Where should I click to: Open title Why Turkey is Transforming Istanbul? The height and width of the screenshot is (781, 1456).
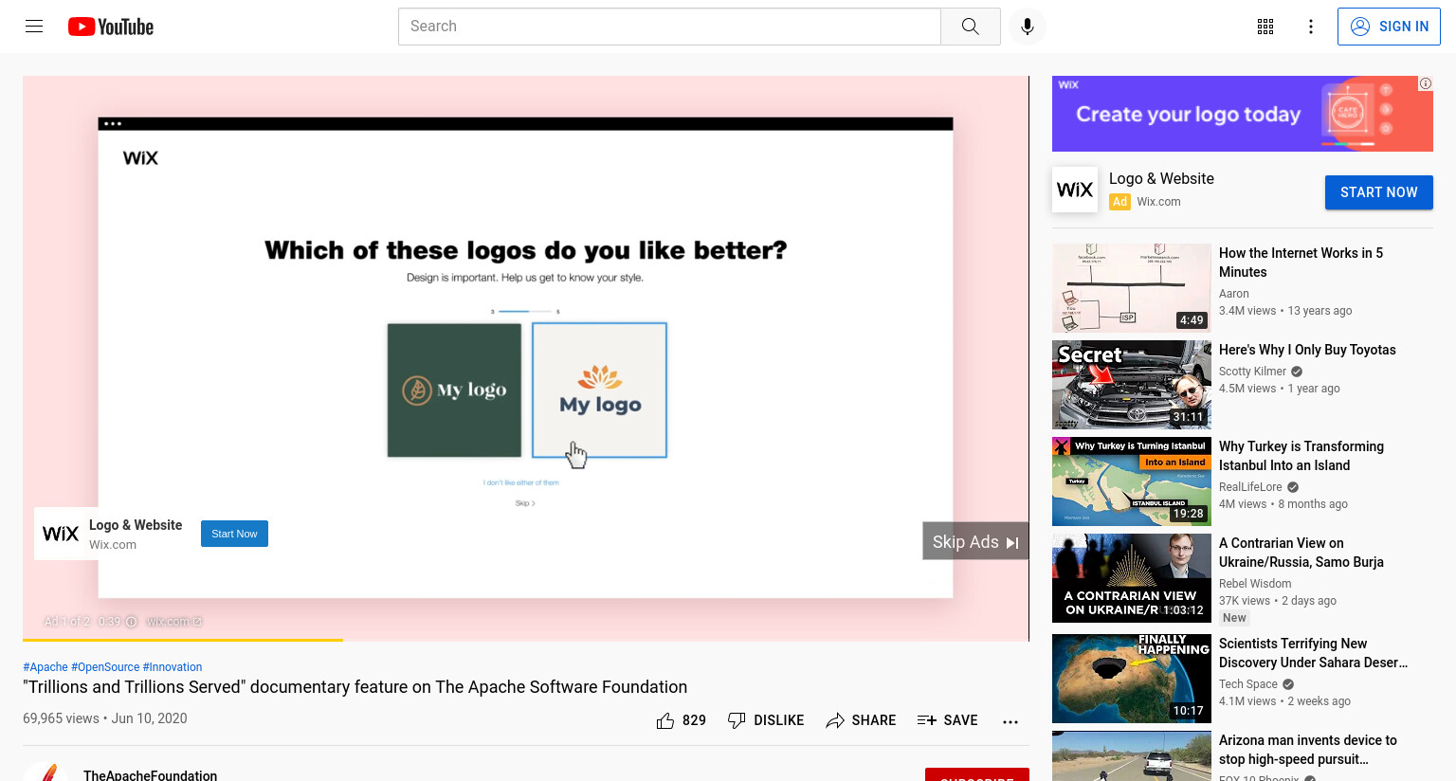[x=1301, y=456]
